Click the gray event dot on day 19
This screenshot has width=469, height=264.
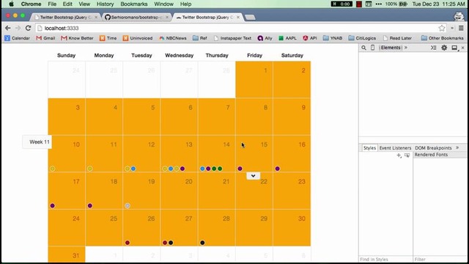click(128, 206)
